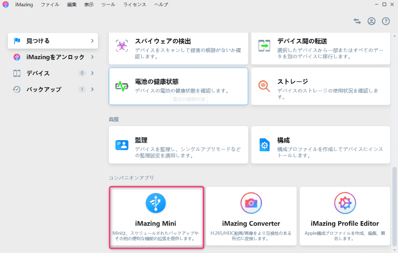Open the 監理 card title

point(141,140)
